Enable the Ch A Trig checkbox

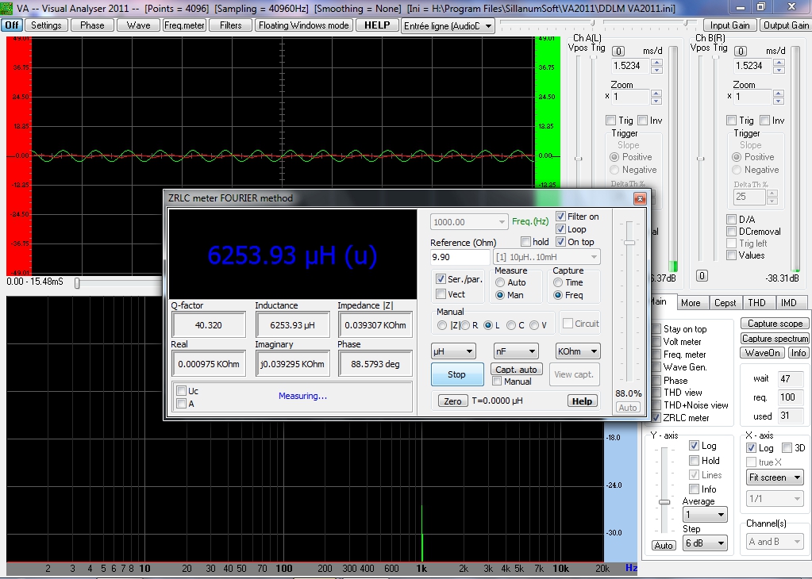click(x=610, y=121)
